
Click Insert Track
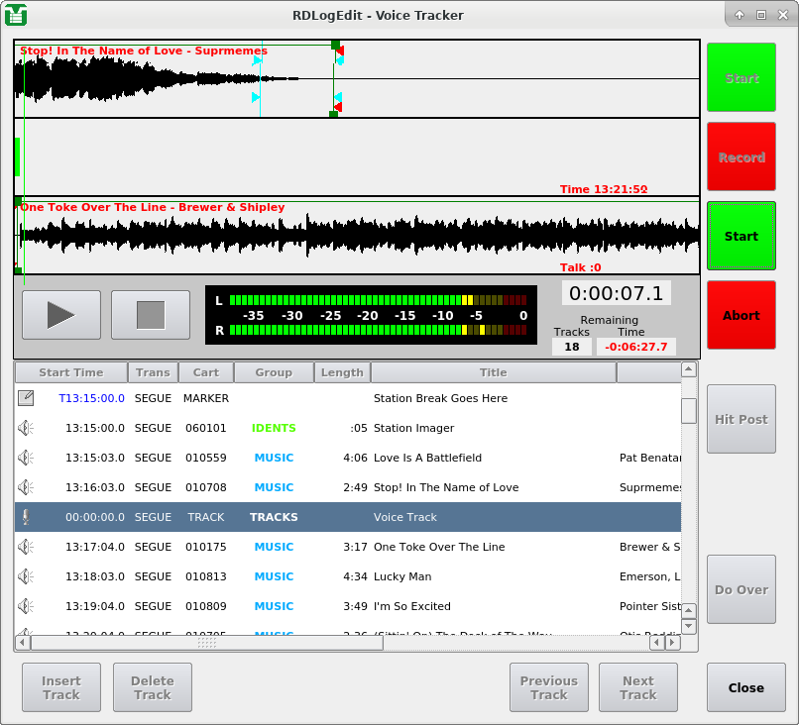click(60, 686)
